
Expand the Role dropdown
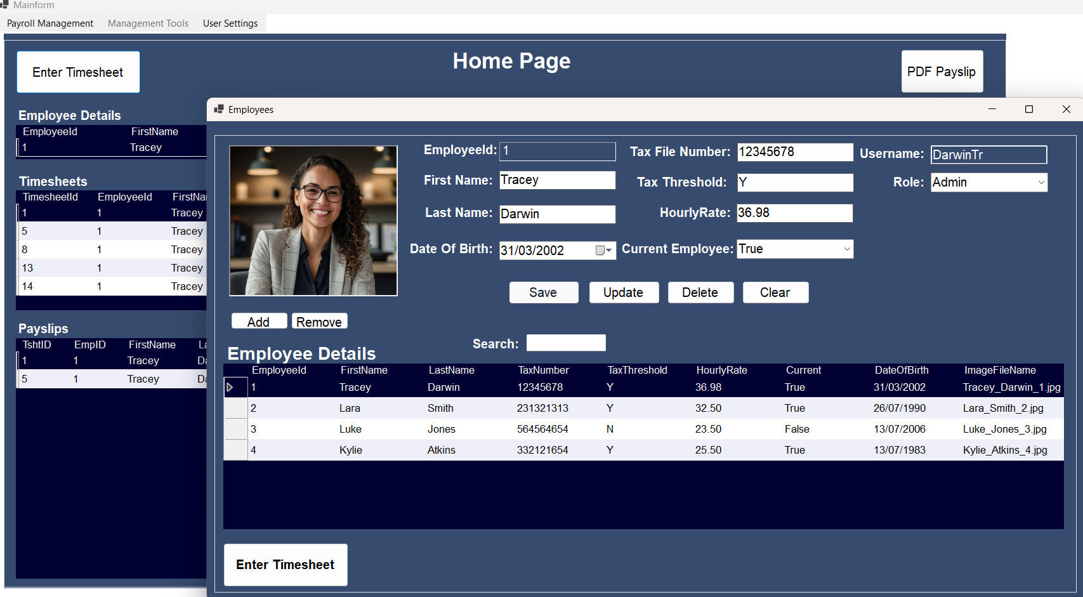click(x=1040, y=183)
